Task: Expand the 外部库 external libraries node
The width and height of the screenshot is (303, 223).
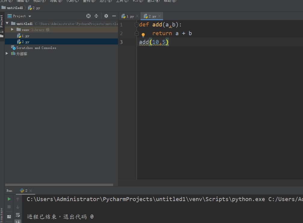Action: point(7,53)
